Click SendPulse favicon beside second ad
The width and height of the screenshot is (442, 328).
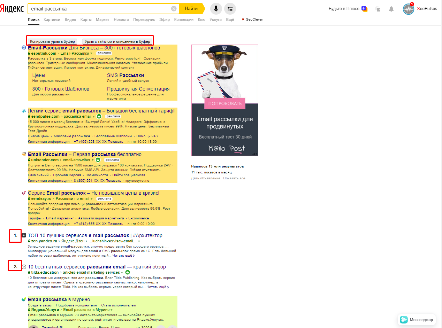(x=24, y=111)
